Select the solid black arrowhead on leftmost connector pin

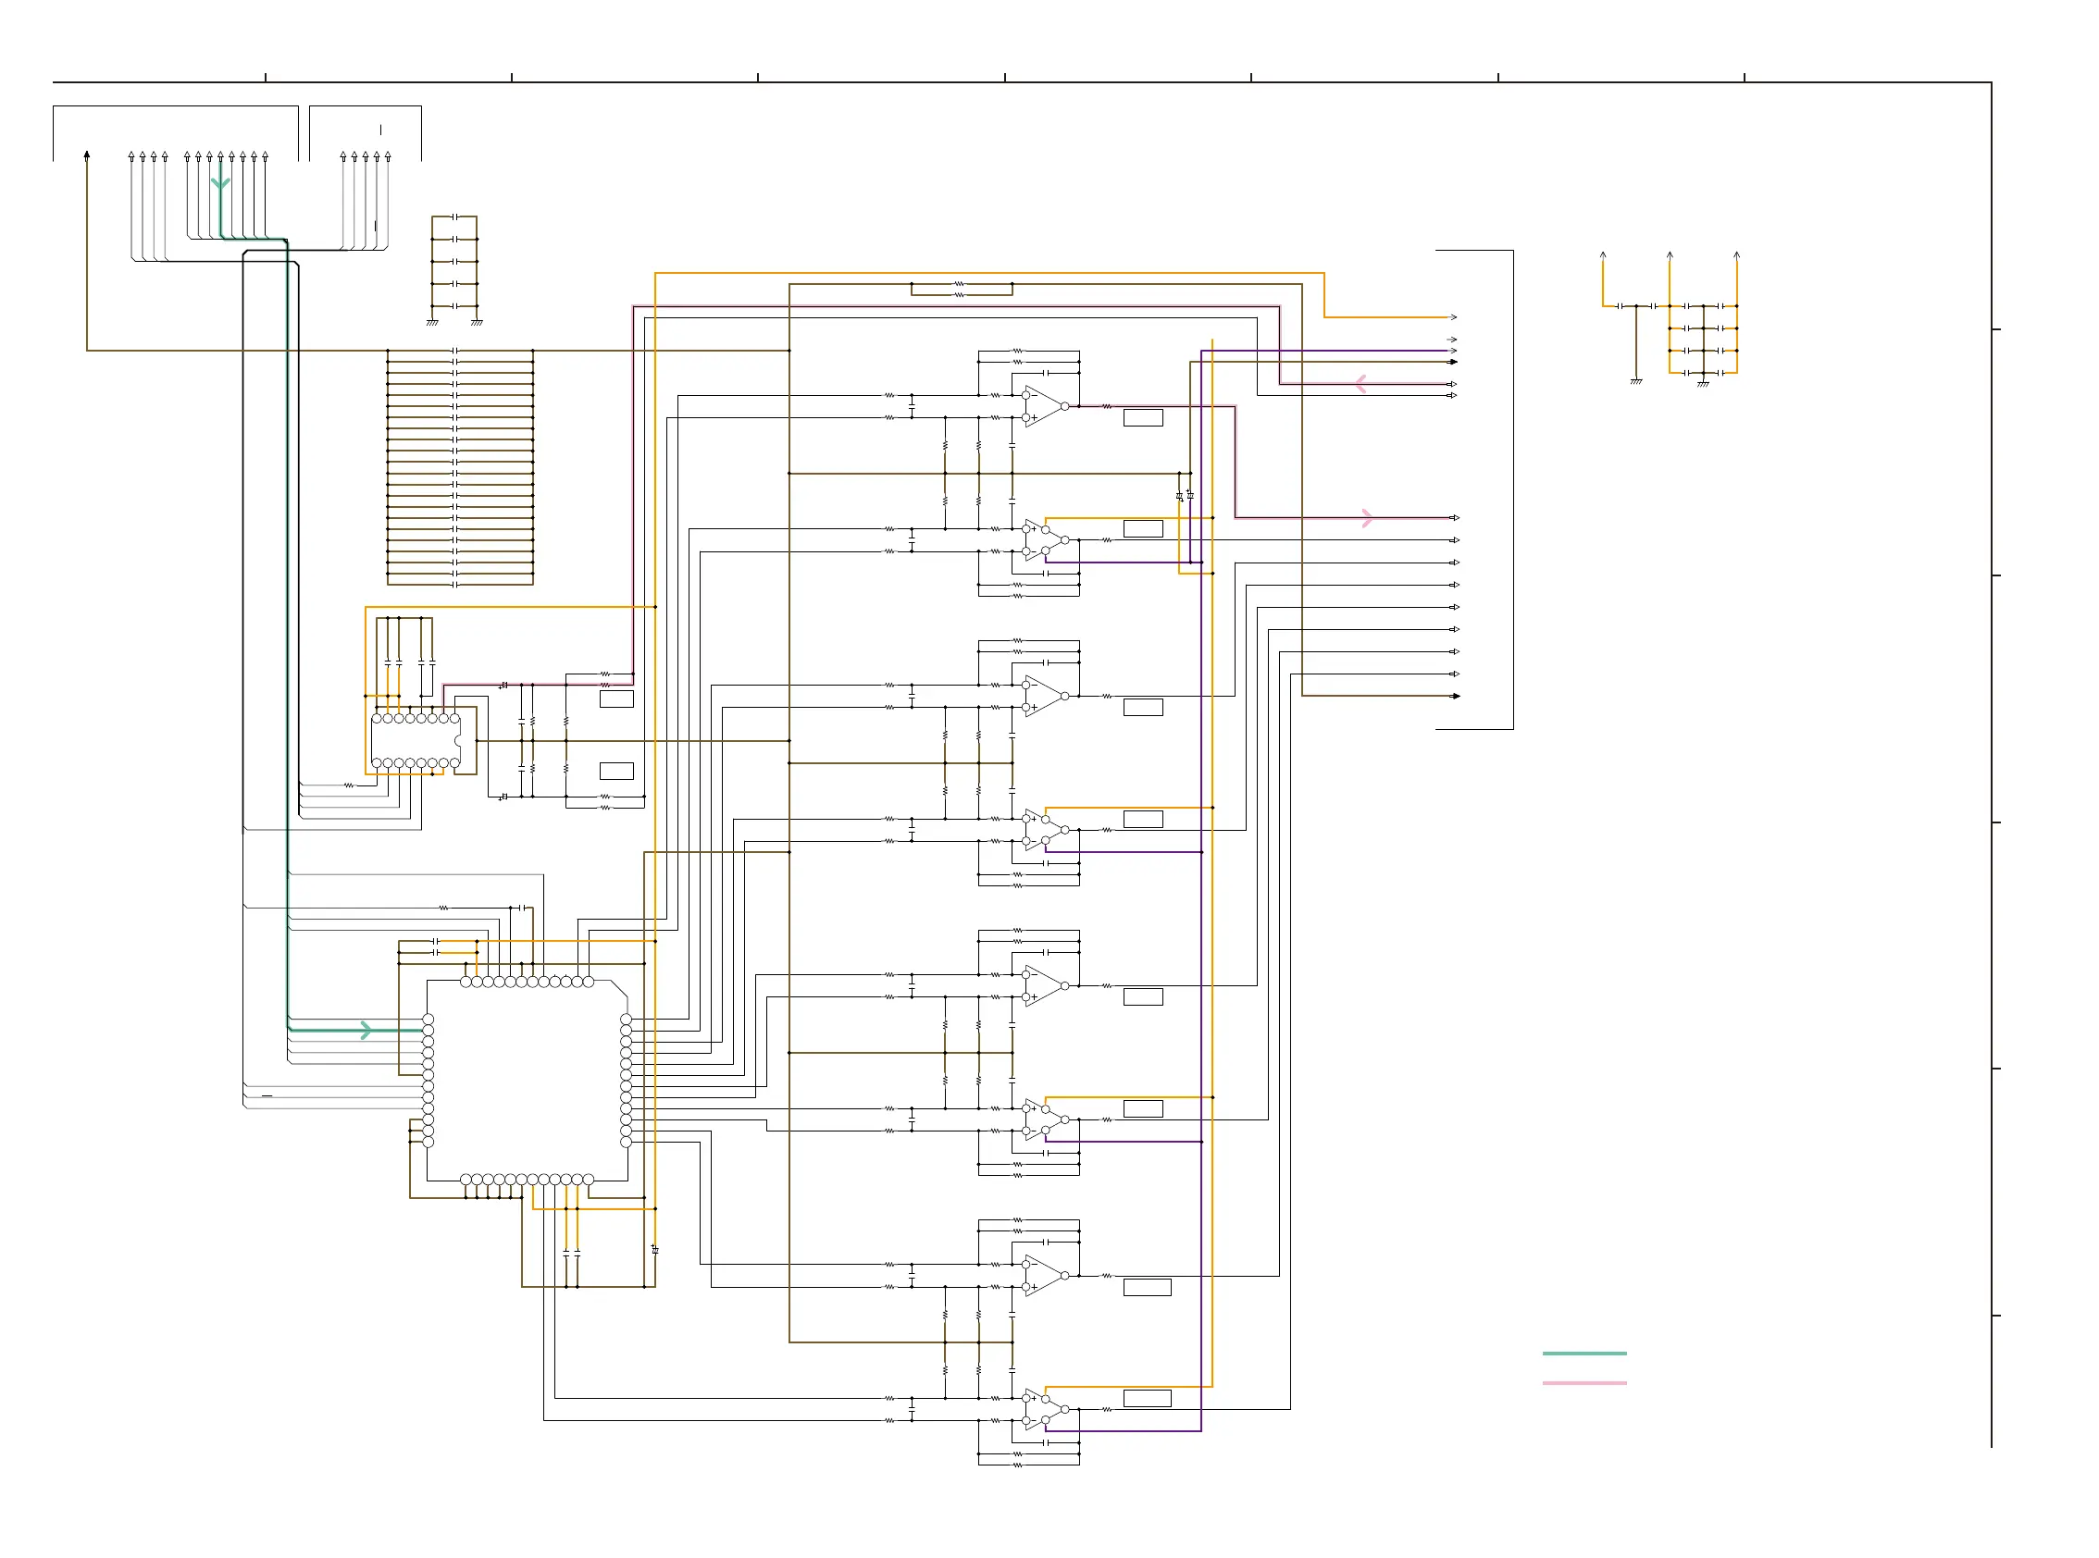tap(87, 155)
